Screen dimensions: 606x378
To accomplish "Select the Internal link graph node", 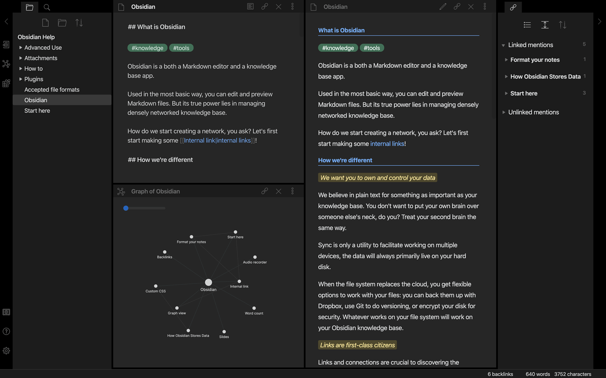I will (x=239, y=282).
